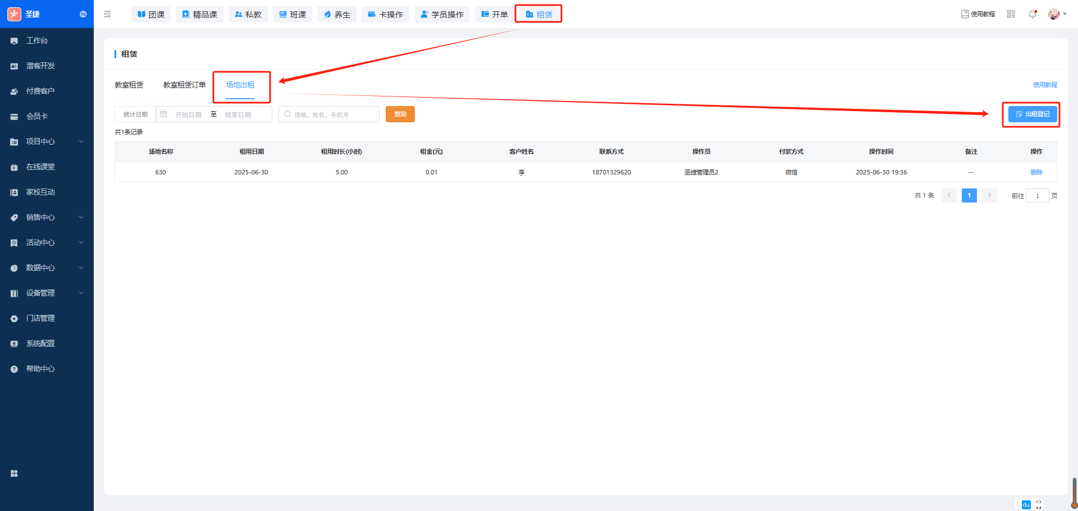Click 删除 link in the 630 row
The height and width of the screenshot is (511, 1078).
[x=1036, y=172]
